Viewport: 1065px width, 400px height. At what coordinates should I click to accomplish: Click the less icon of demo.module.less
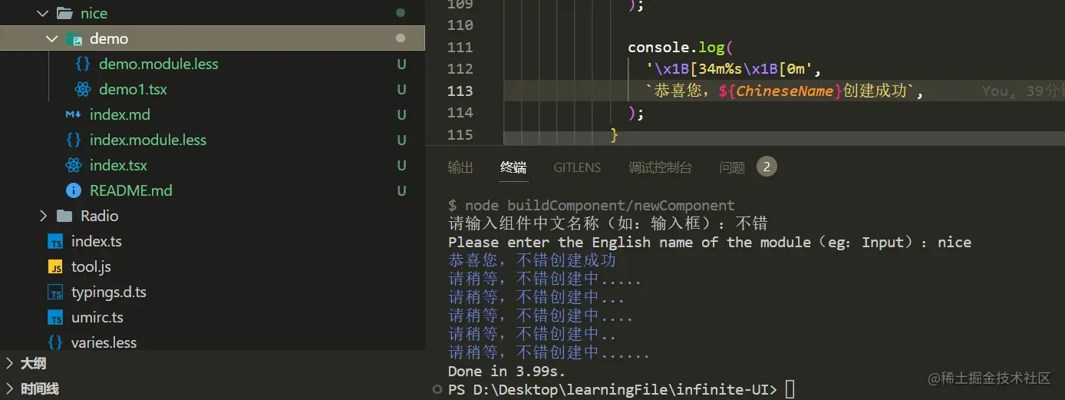click(x=83, y=64)
